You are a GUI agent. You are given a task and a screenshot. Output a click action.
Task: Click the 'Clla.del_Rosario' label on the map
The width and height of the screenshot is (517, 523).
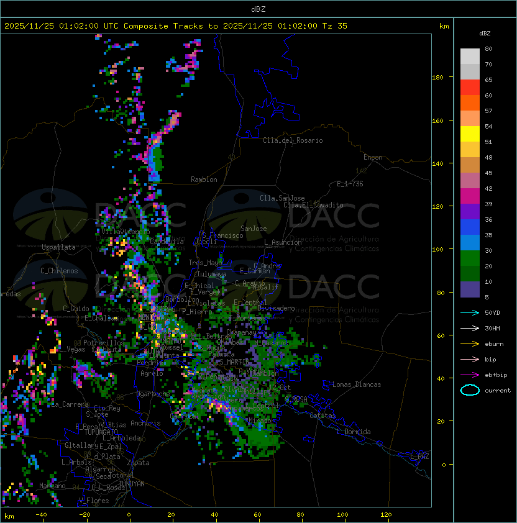click(293, 140)
